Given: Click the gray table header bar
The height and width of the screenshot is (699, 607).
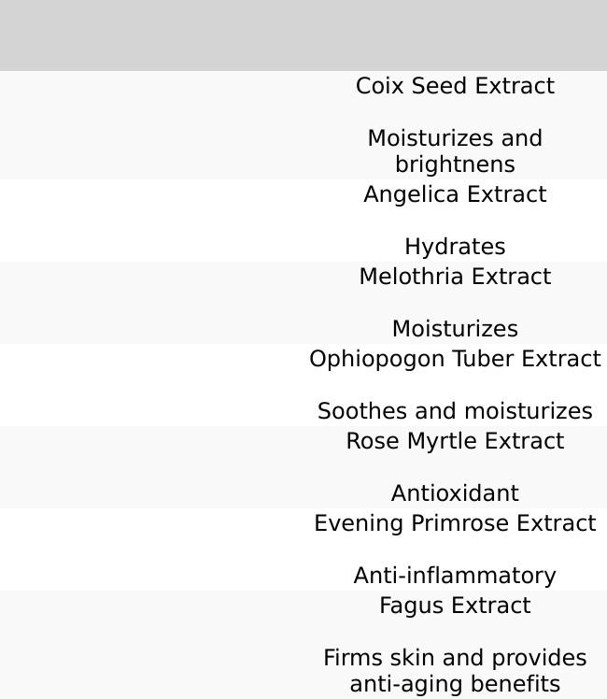Looking at the screenshot, I should (x=303, y=36).
